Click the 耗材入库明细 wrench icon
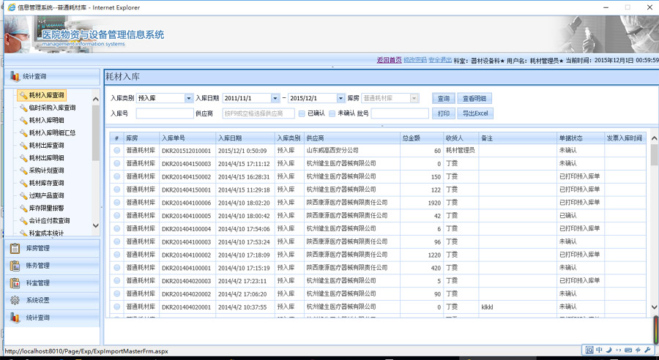Screen dimensions: 659x360 pos(23,121)
